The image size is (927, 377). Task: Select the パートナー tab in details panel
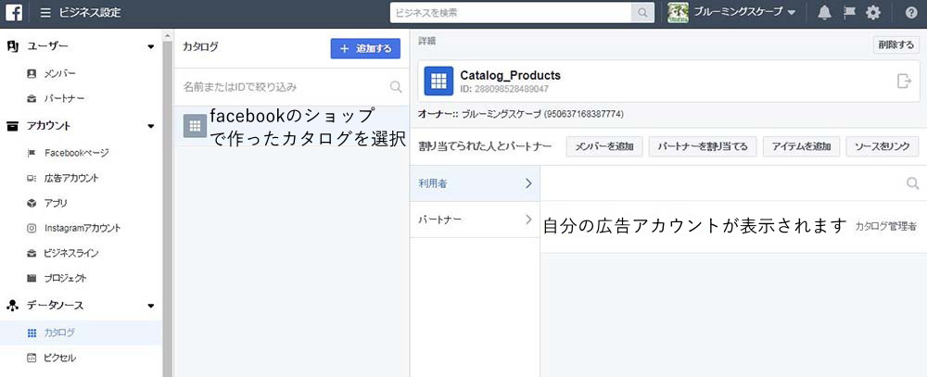475,220
